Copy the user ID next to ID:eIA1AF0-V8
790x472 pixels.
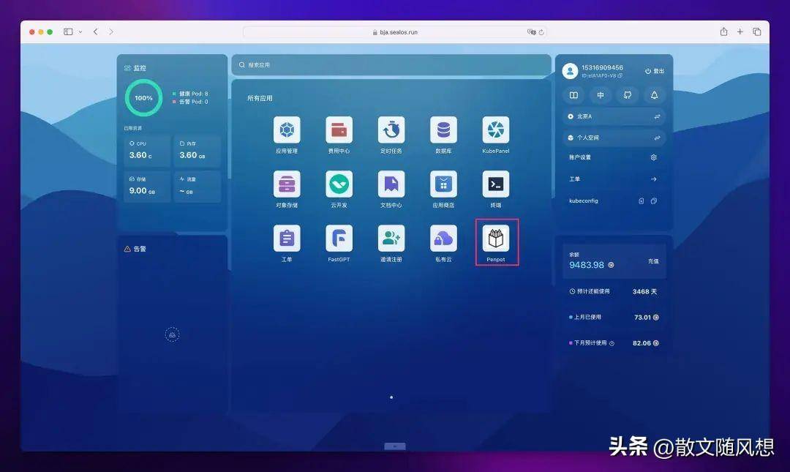620,75
